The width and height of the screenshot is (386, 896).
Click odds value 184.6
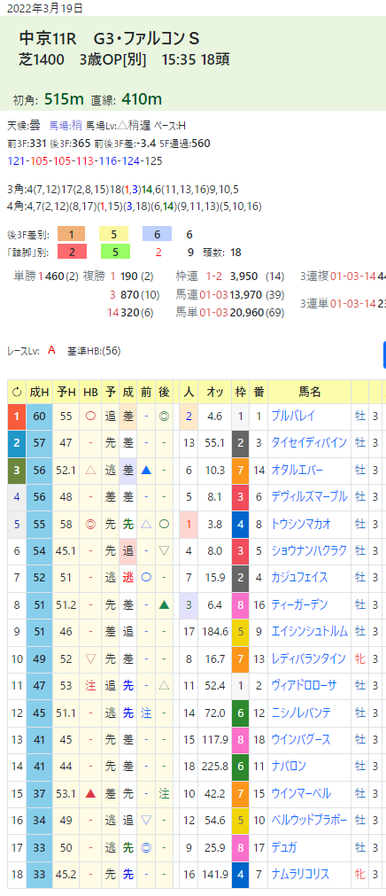coord(215,631)
